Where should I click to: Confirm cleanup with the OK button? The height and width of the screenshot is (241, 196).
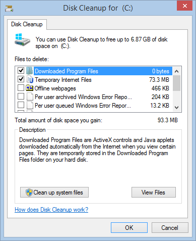(x=129, y=227)
